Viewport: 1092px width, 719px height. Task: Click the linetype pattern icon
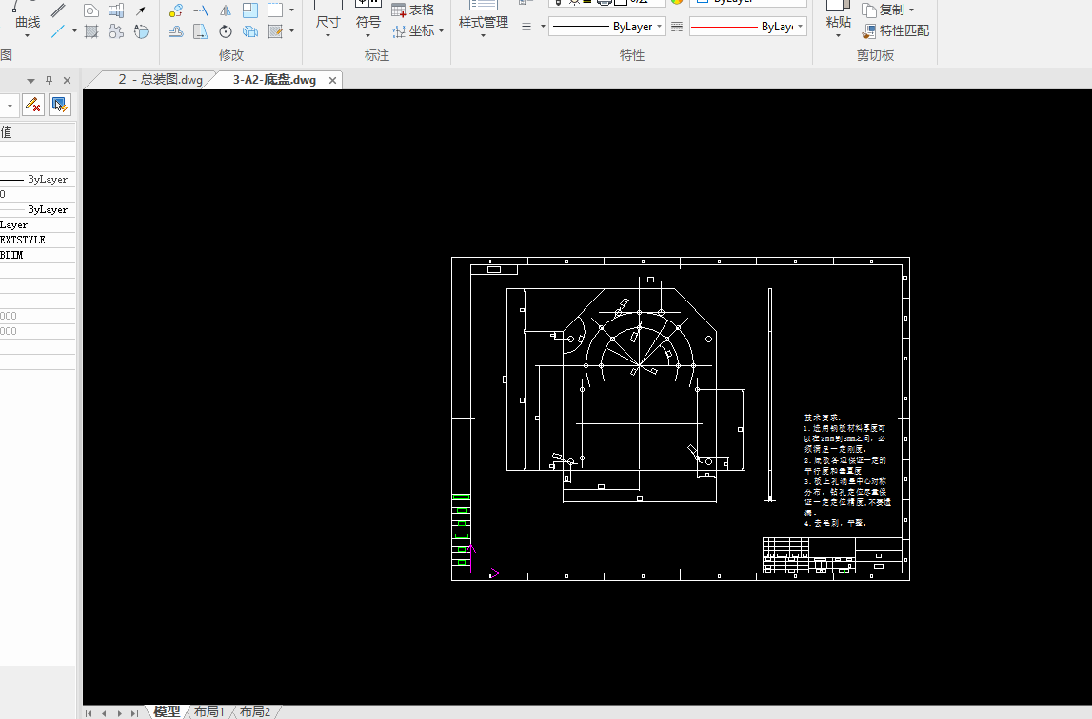(x=677, y=27)
